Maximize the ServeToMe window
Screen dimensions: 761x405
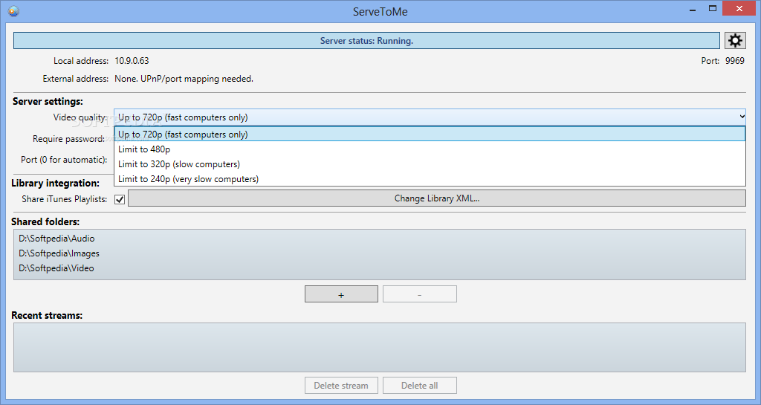pyautogui.click(x=712, y=9)
